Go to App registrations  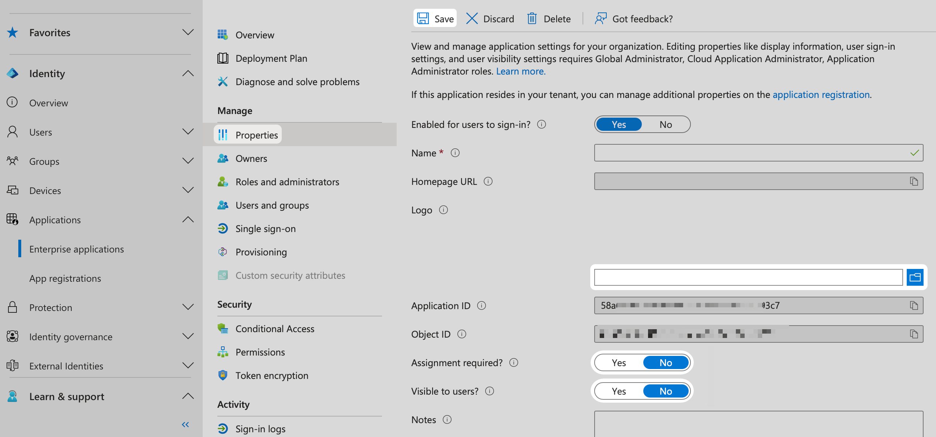65,278
